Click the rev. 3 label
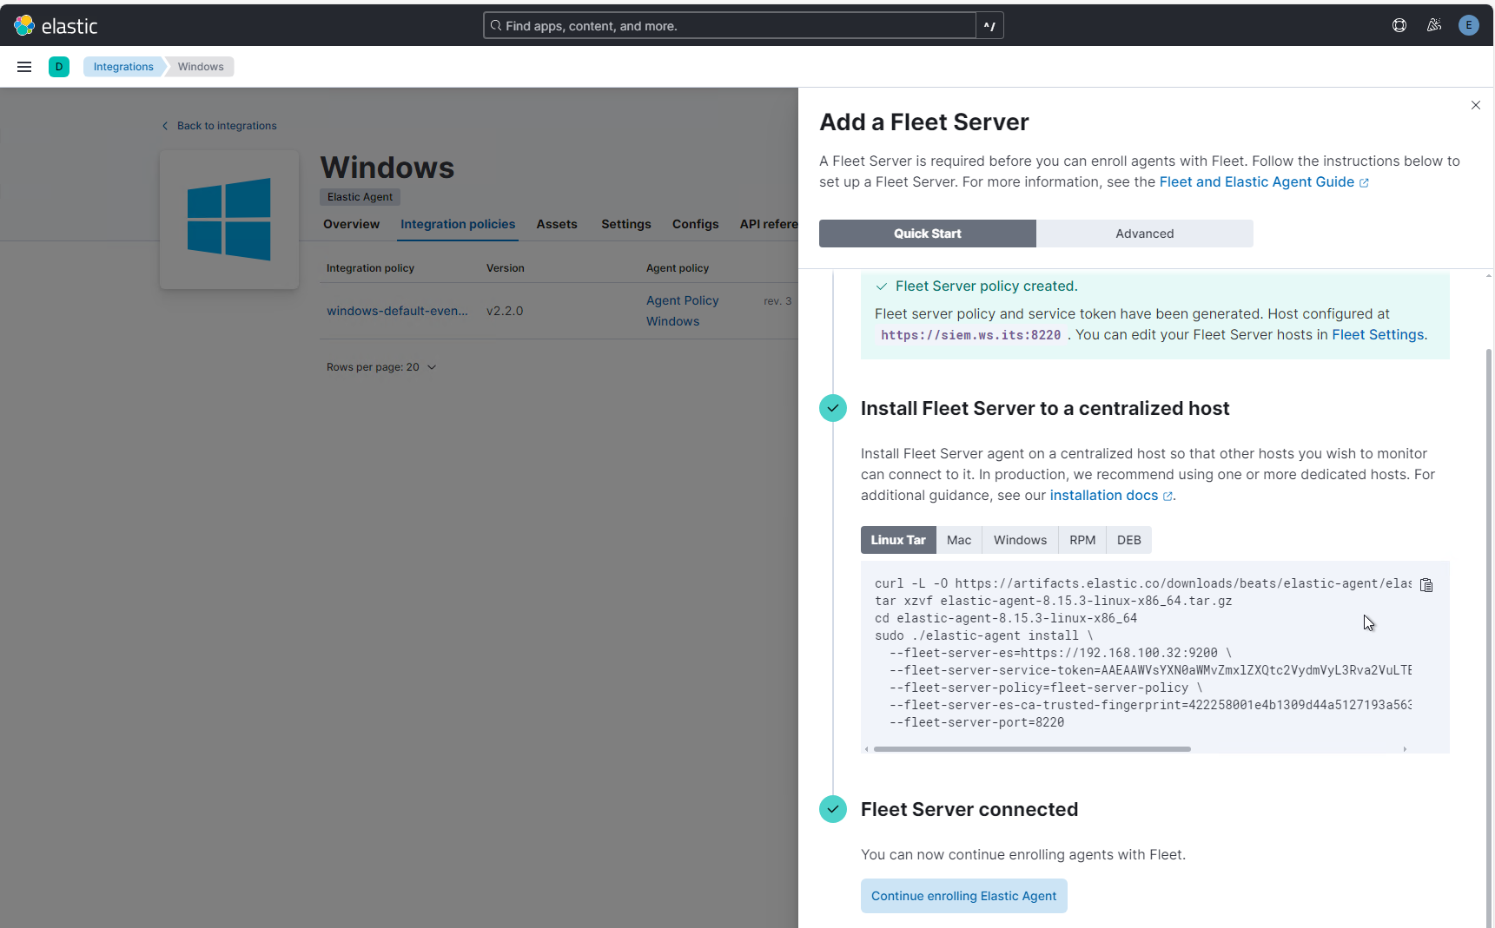This screenshot has height=928, width=1495. pos(777,301)
